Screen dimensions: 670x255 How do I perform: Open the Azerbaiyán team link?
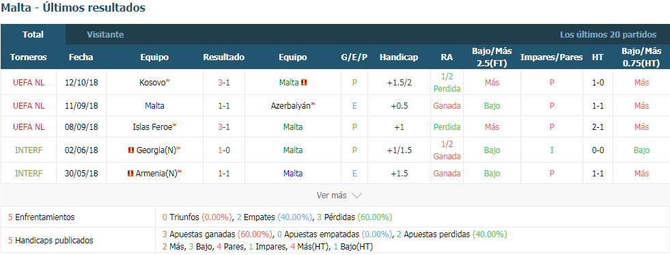pyautogui.click(x=290, y=105)
